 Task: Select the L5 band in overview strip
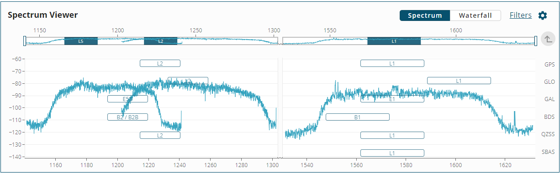pos(81,41)
